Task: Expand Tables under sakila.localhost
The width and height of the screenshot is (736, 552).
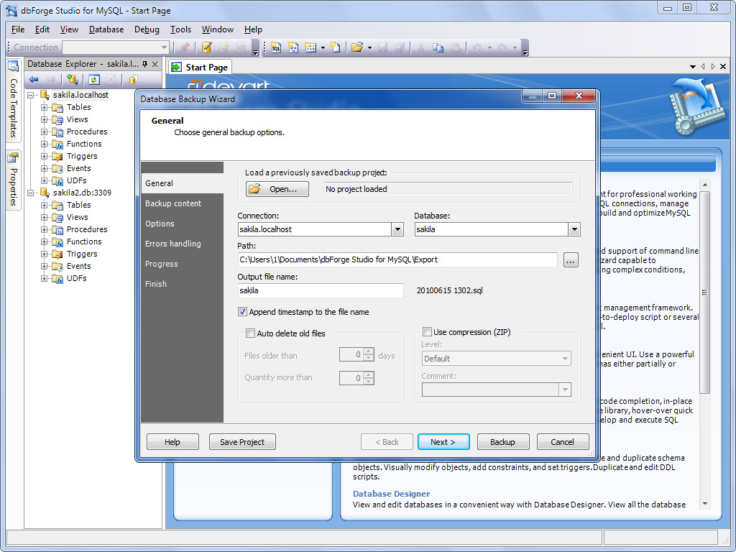Action: coord(44,108)
